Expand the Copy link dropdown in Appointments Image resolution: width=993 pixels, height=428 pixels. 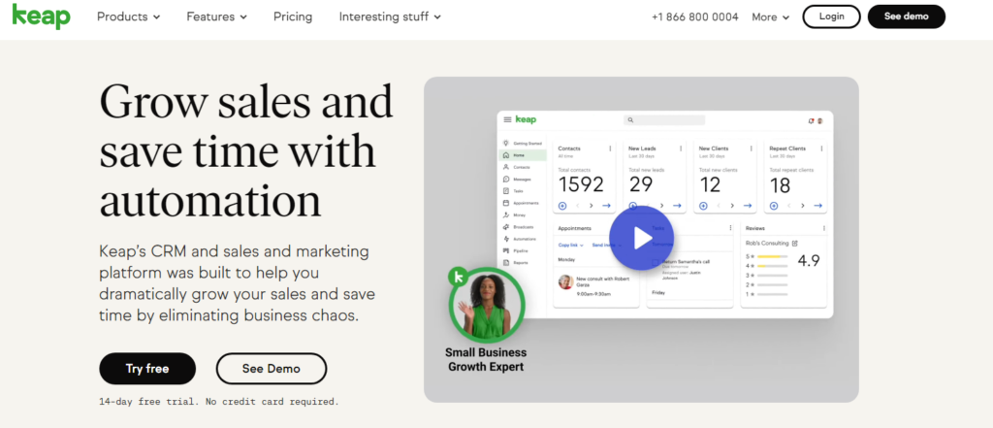(571, 245)
